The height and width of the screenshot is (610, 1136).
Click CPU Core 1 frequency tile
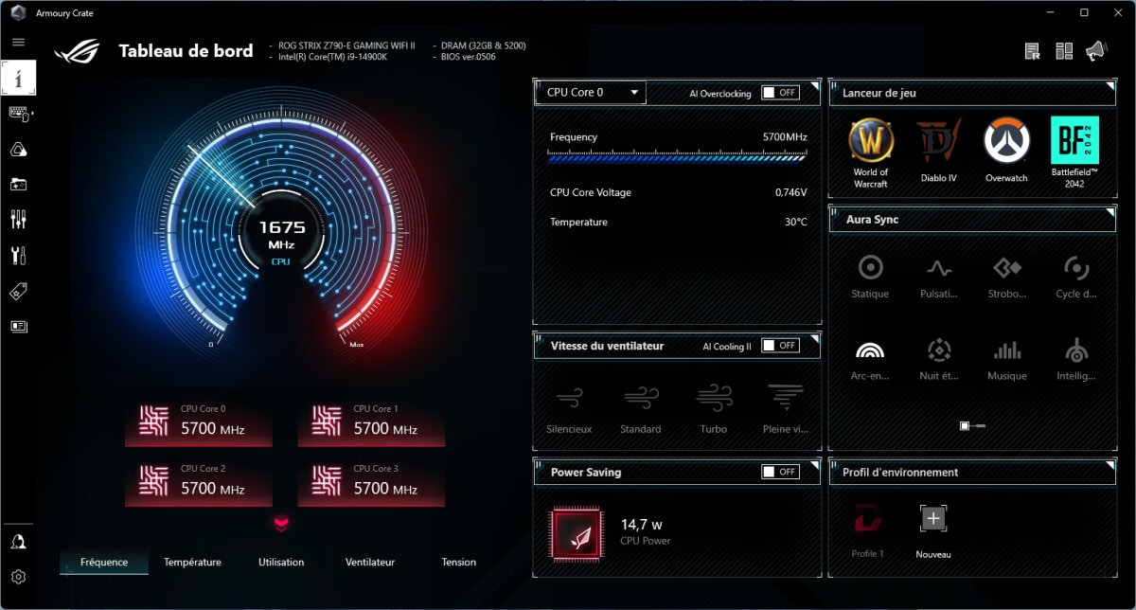click(x=371, y=422)
